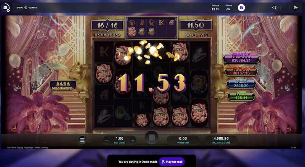Click the Bonus amount in header
Screen dimensions: 305x167
point(228,9)
